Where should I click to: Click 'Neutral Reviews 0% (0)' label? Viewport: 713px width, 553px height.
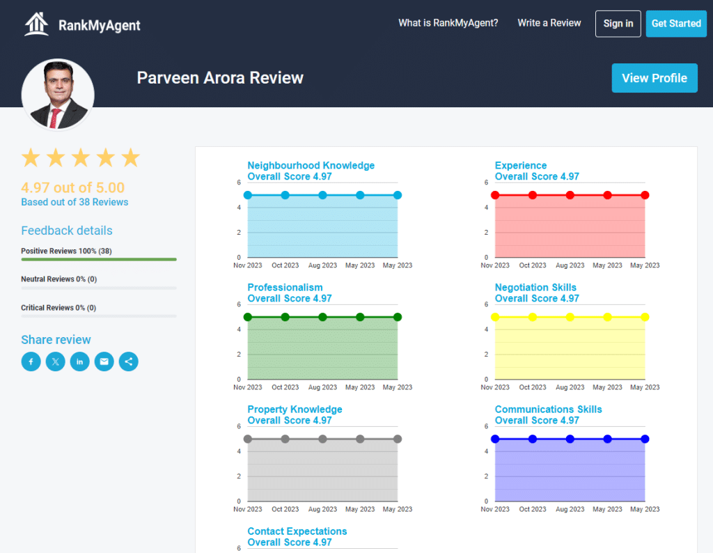pyautogui.click(x=59, y=279)
